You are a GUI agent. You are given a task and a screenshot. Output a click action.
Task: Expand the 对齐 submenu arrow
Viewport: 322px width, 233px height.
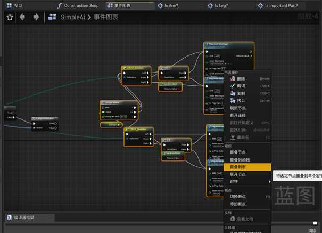point(270,182)
